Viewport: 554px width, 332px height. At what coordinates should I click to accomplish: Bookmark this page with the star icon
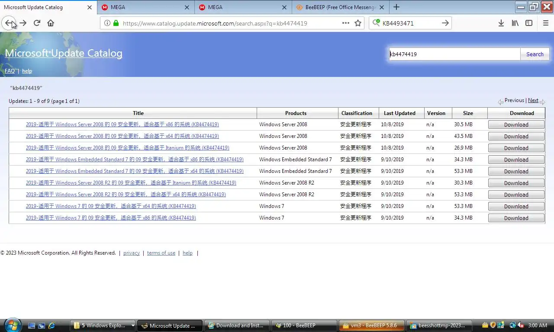358,23
